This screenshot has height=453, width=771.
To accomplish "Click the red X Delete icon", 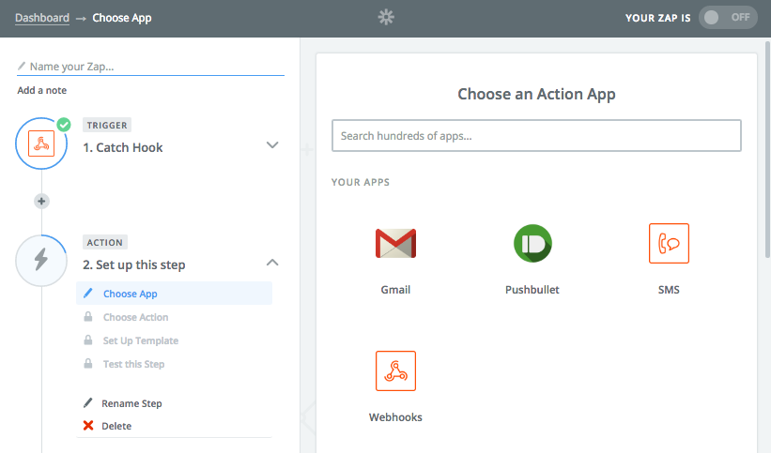I will pyautogui.click(x=88, y=426).
